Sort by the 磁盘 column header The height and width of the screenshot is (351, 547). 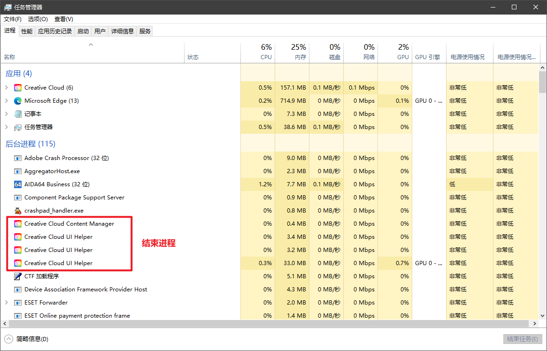(326, 53)
